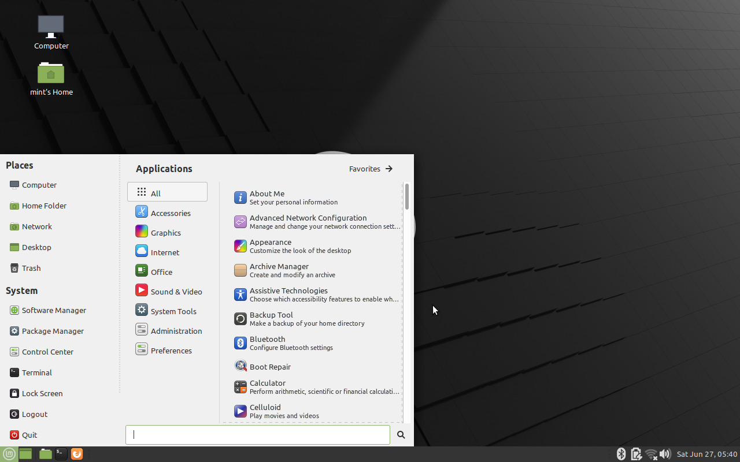Select the Accessories category
The height and width of the screenshot is (462, 740).
170,213
